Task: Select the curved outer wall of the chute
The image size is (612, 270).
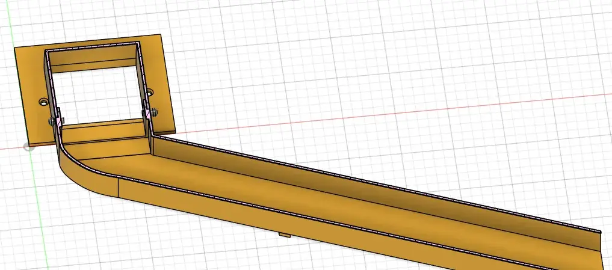Action: click(x=88, y=179)
